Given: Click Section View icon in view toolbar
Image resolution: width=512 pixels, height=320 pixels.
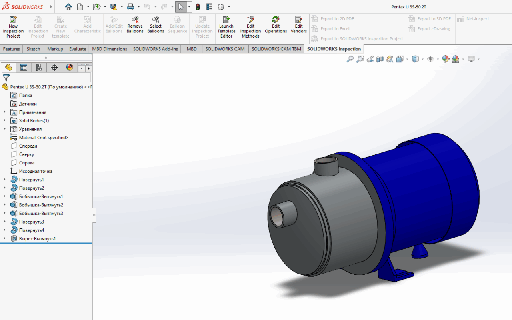Looking at the screenshot, I should tap(380, 59).
